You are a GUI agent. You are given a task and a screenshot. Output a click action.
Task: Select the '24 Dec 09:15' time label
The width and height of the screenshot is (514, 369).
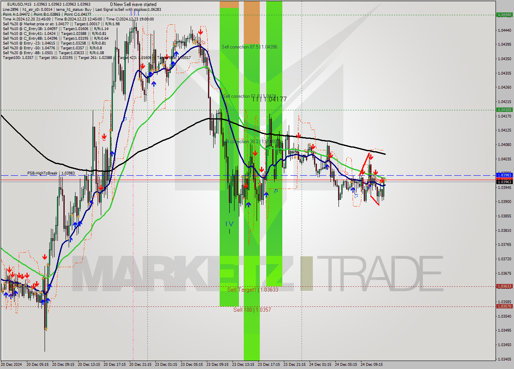pos(371,365)
